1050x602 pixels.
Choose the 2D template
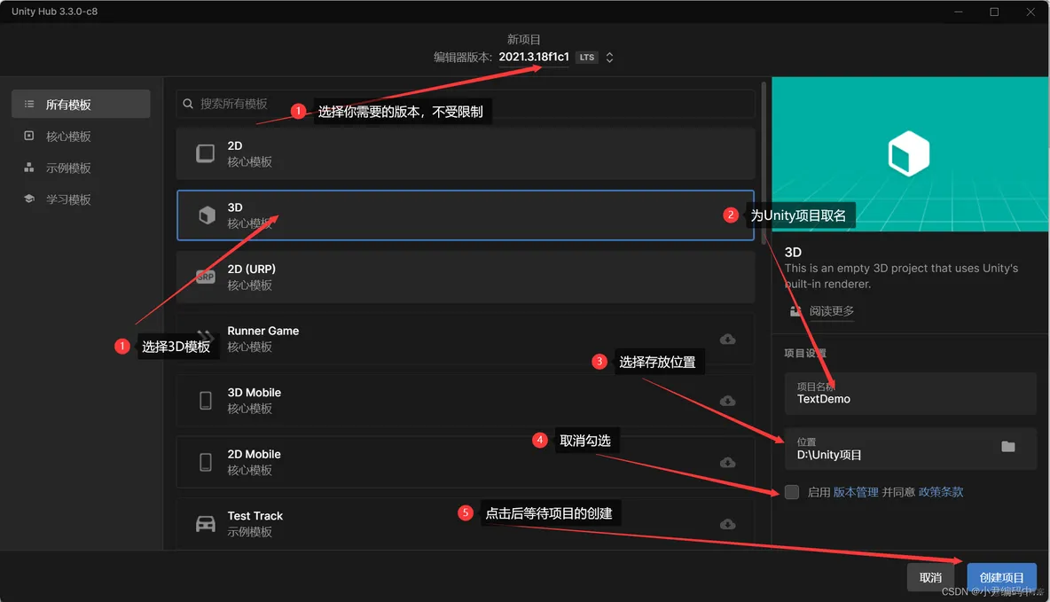pyautogui.click(x=466, y=153)
